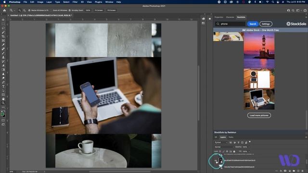This screenshot has width=308, height=173.
Task: Open the Layers panel options menu
Action: point(306,137)
